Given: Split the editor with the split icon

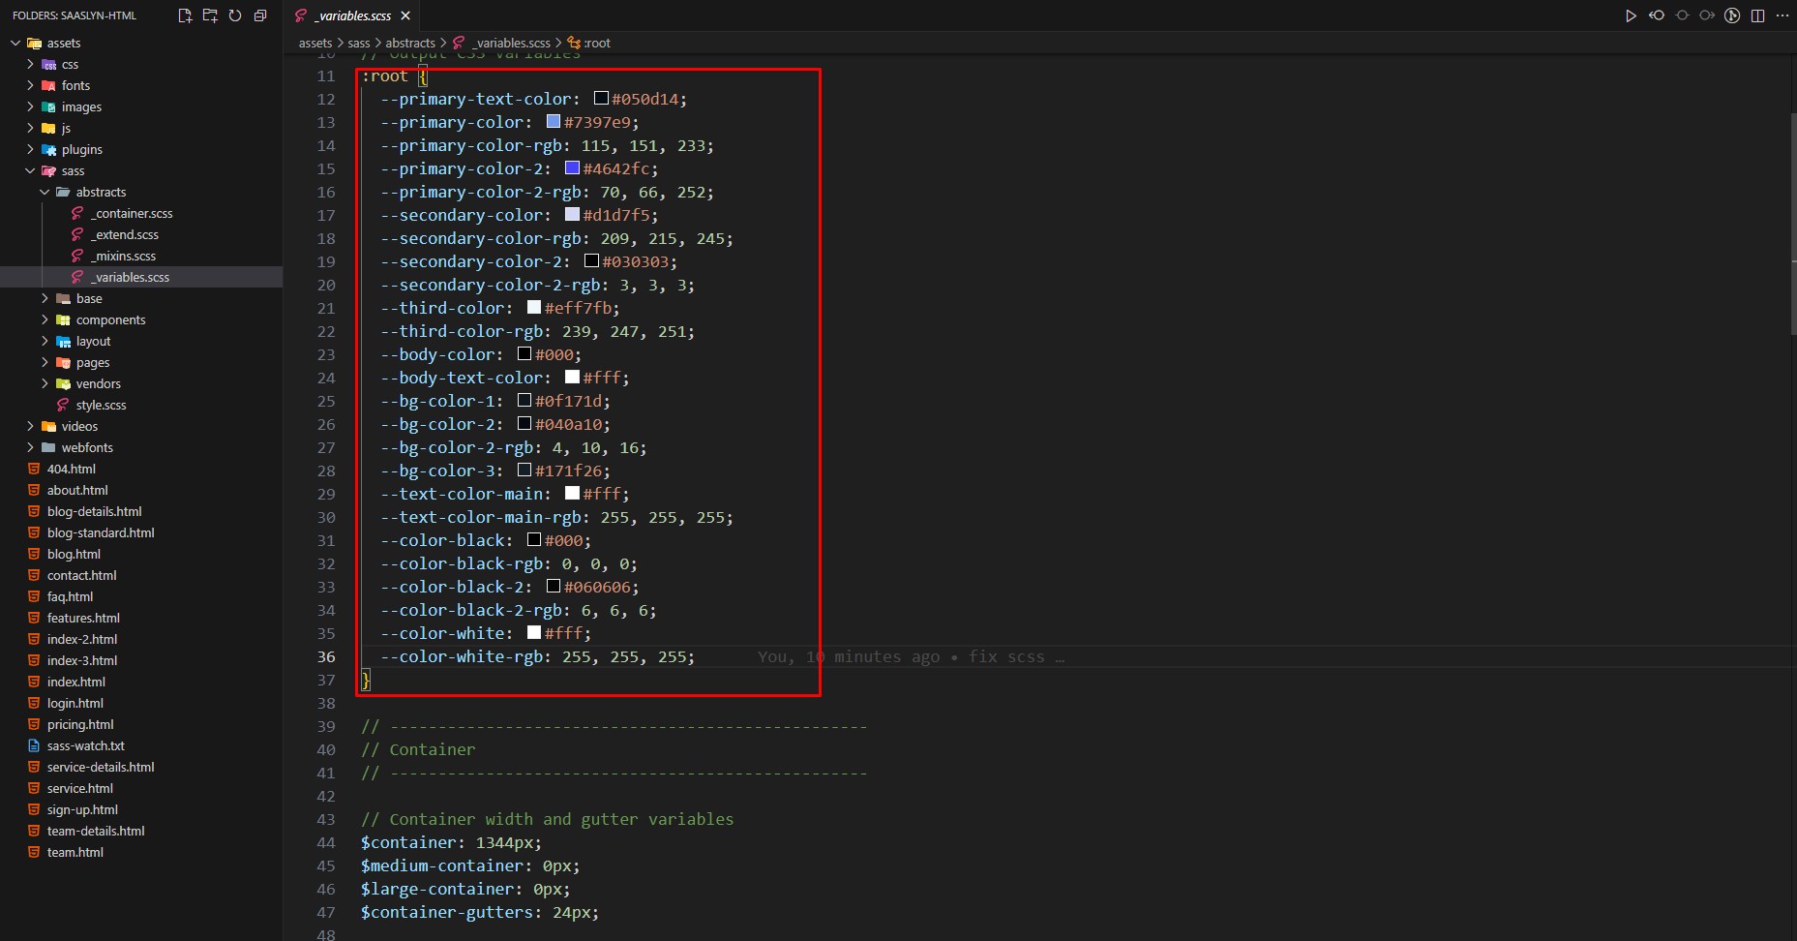Looking at the screenshot, I should [x=1757, y=15].
